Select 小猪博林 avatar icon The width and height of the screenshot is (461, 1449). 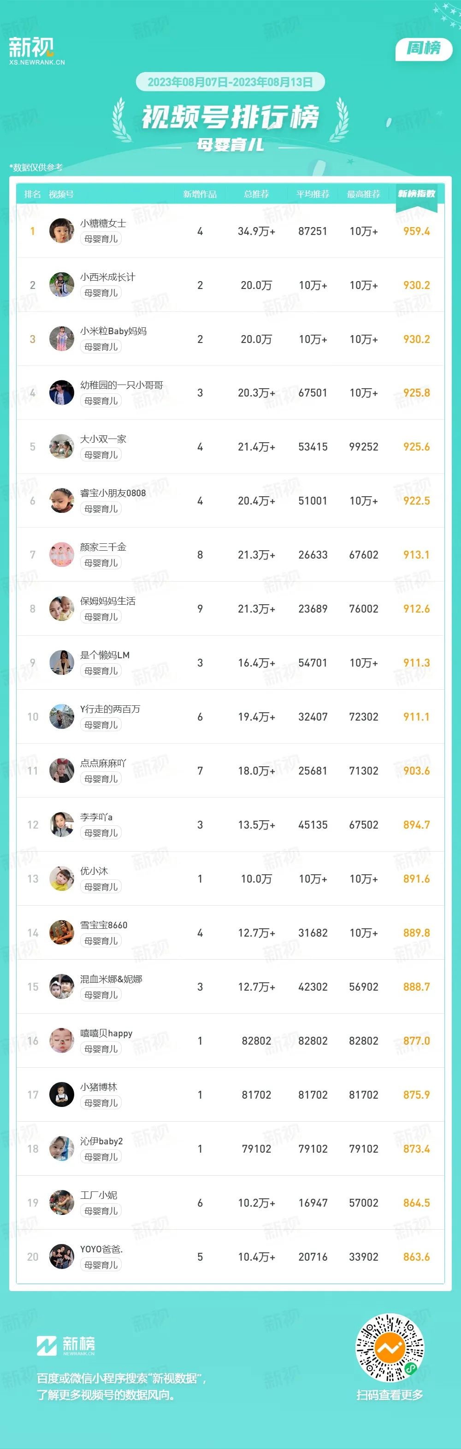(x=62, y=1094)
